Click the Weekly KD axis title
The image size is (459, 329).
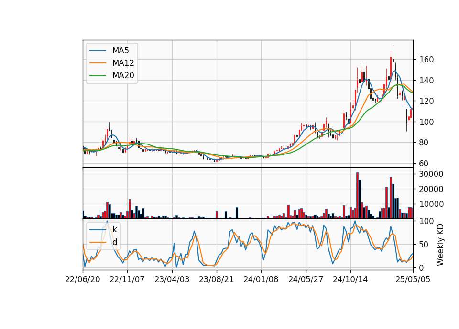pyautogui.click(x=440, y=245)
